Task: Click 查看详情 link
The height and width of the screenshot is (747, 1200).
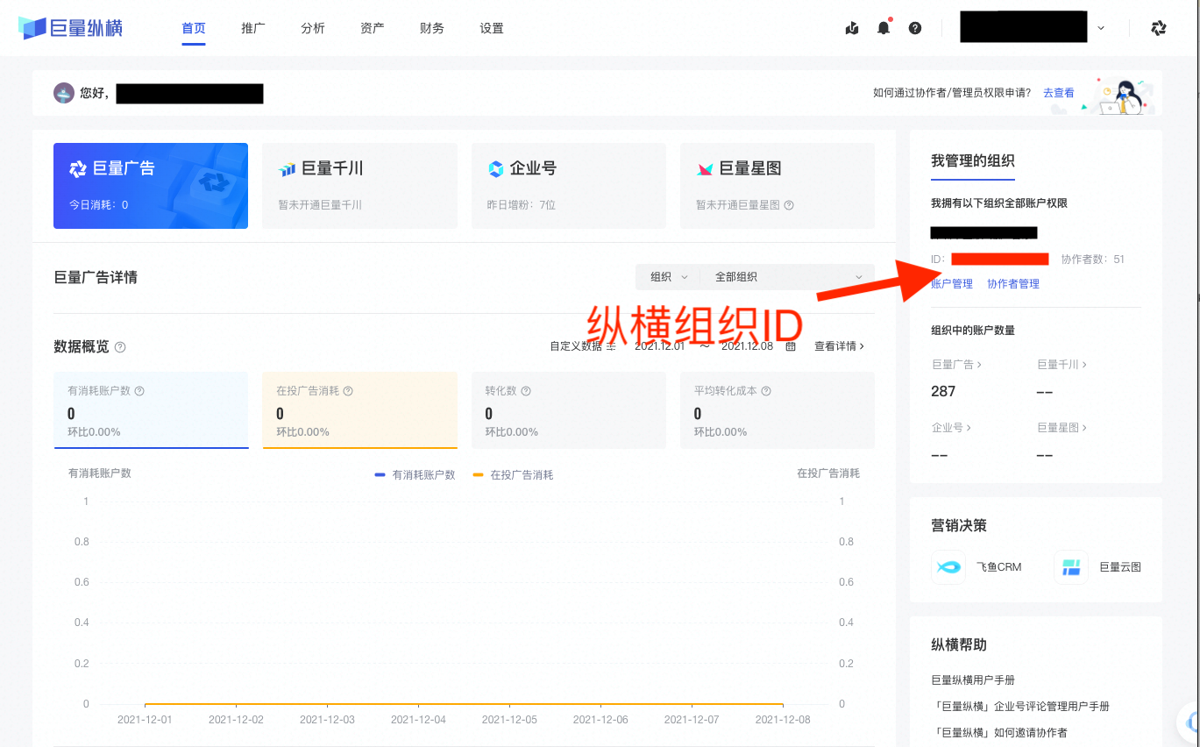Action: tap(840, 346)
